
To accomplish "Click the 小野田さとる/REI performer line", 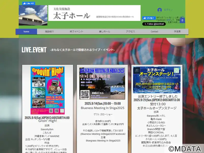I will (x=156, y=123).
